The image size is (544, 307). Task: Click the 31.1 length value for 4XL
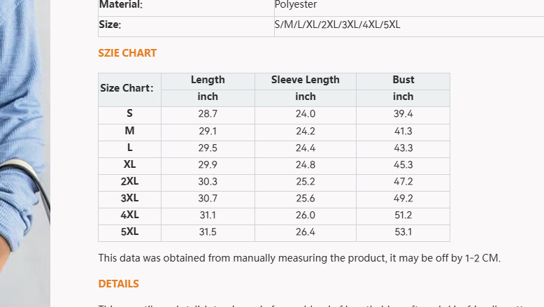pos(208,215)
